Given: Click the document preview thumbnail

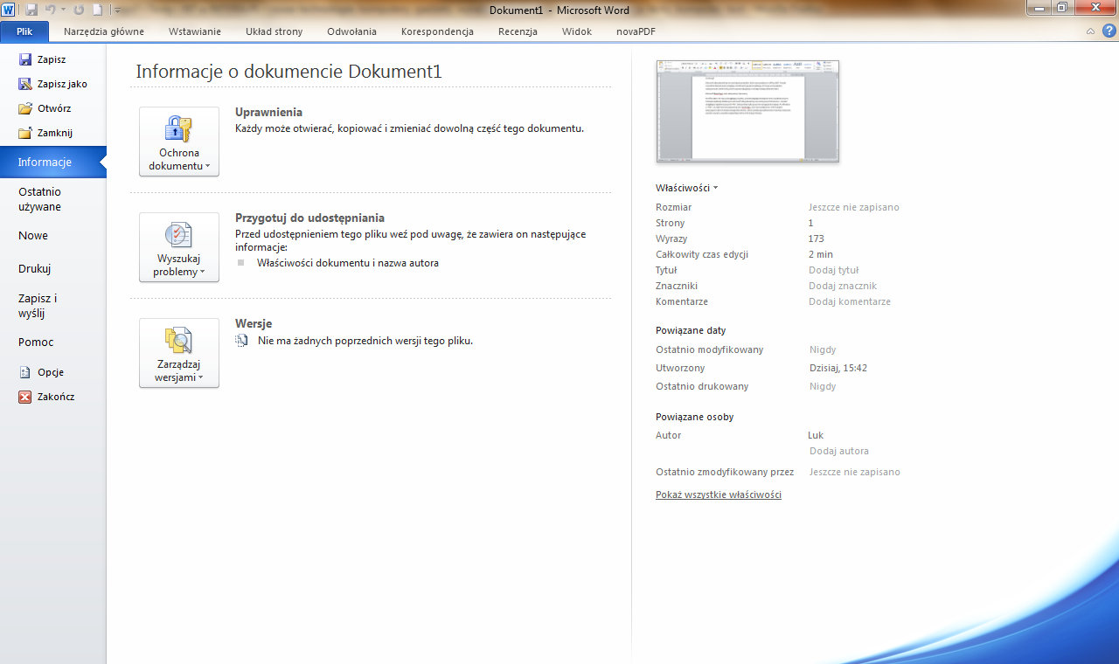Looking at the screenshot, I should 747,111.
